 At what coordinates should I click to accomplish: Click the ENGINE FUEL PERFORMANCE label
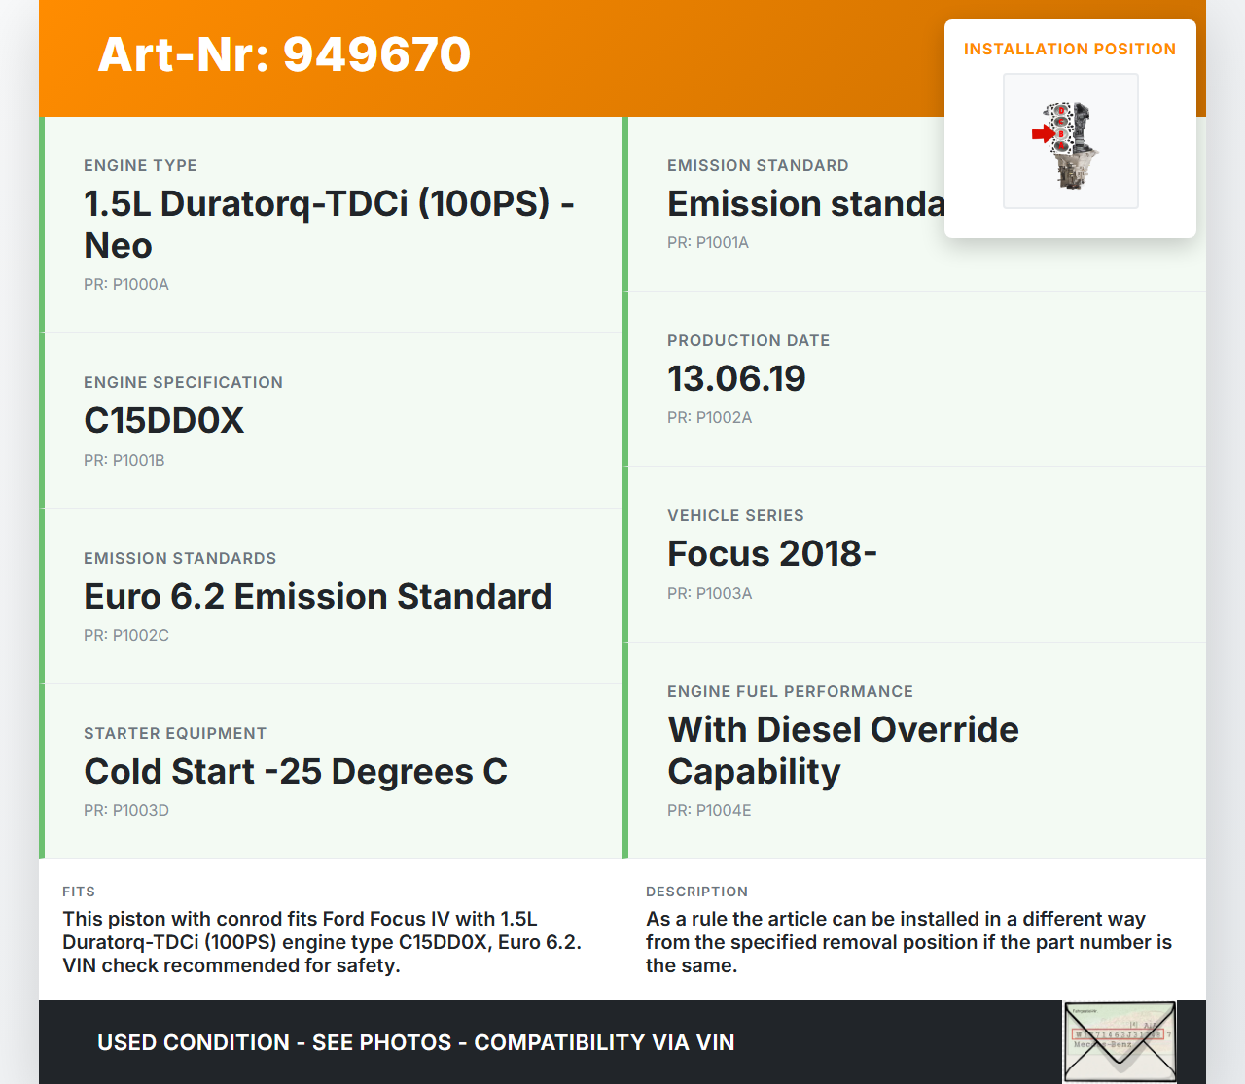click(790, 691)
